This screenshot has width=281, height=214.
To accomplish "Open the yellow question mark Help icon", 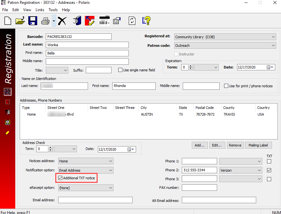I will tap(146, 21).
